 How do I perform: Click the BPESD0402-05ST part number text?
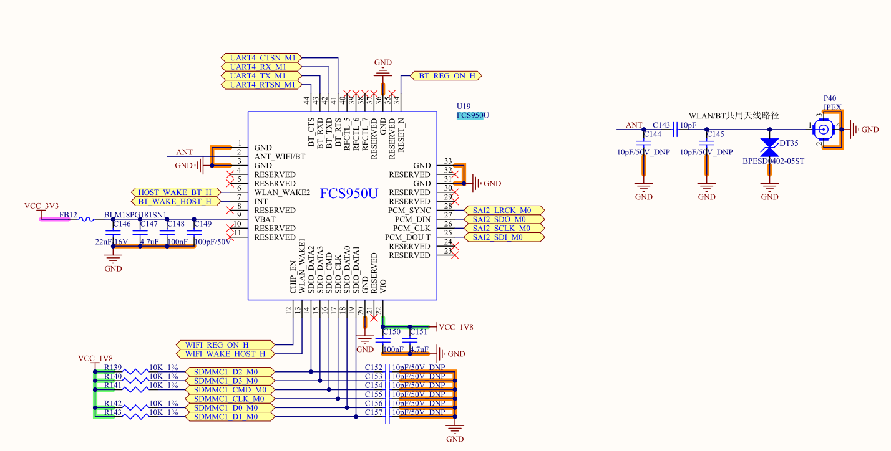774,161
